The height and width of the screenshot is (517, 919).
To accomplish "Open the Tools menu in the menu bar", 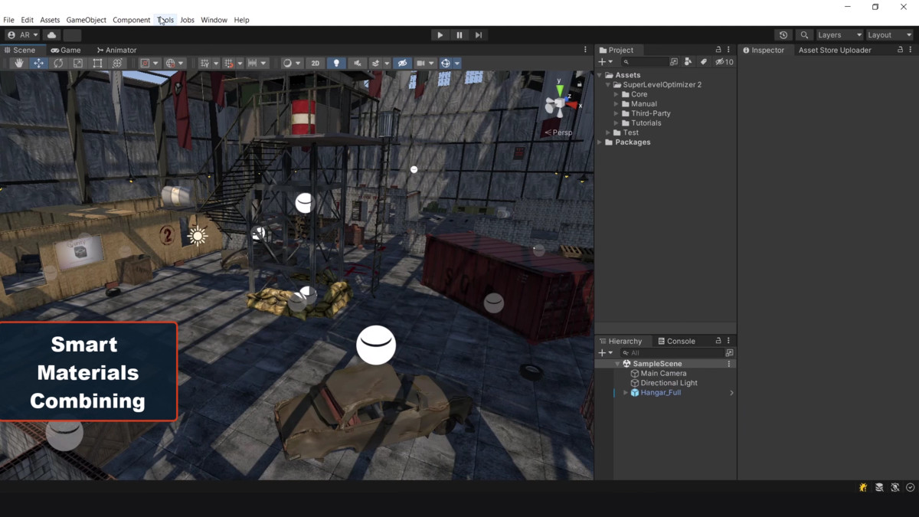I will (x=165, y=20).
